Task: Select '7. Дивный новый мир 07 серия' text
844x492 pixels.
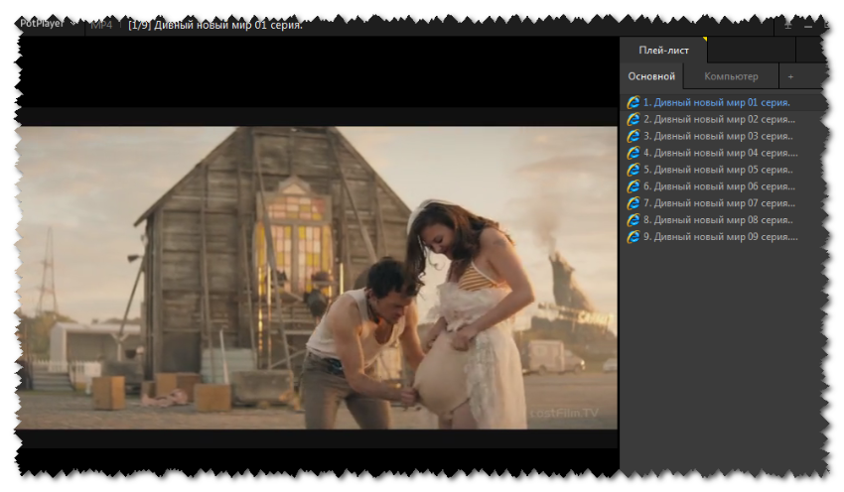Action: click(719, 202)
